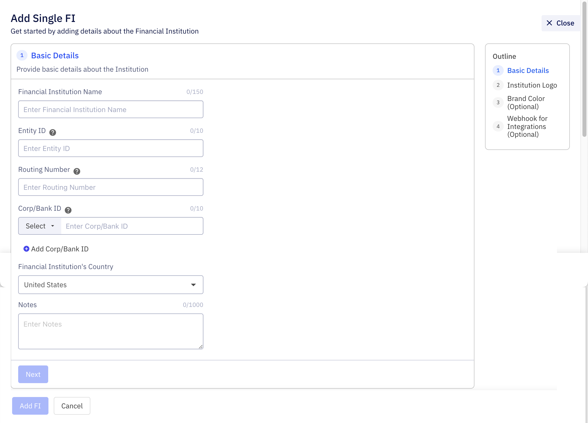The image size is (588, 423).
Task: Click the Next button
Action: [x=33, y=374]
